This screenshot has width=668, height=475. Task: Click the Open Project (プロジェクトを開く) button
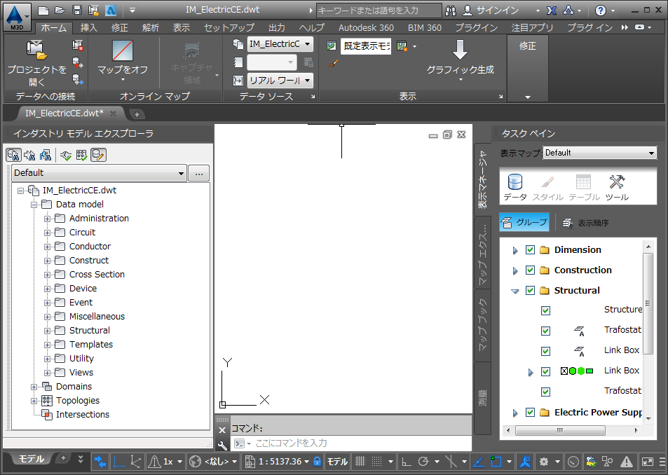click(x=36, y=62)
